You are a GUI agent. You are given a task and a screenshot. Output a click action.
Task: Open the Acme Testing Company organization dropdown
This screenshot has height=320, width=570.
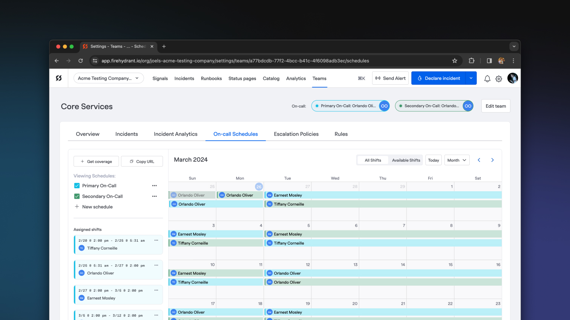(109, 78)
